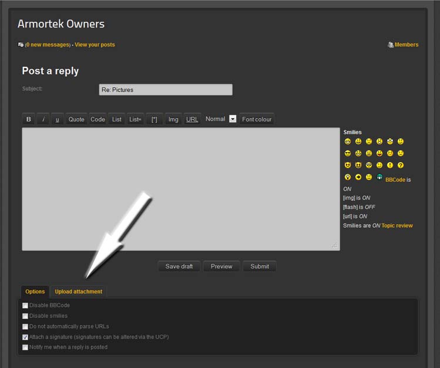440x368 pixels.
Task: Open the Topic review link
Action: coord(397,225)
